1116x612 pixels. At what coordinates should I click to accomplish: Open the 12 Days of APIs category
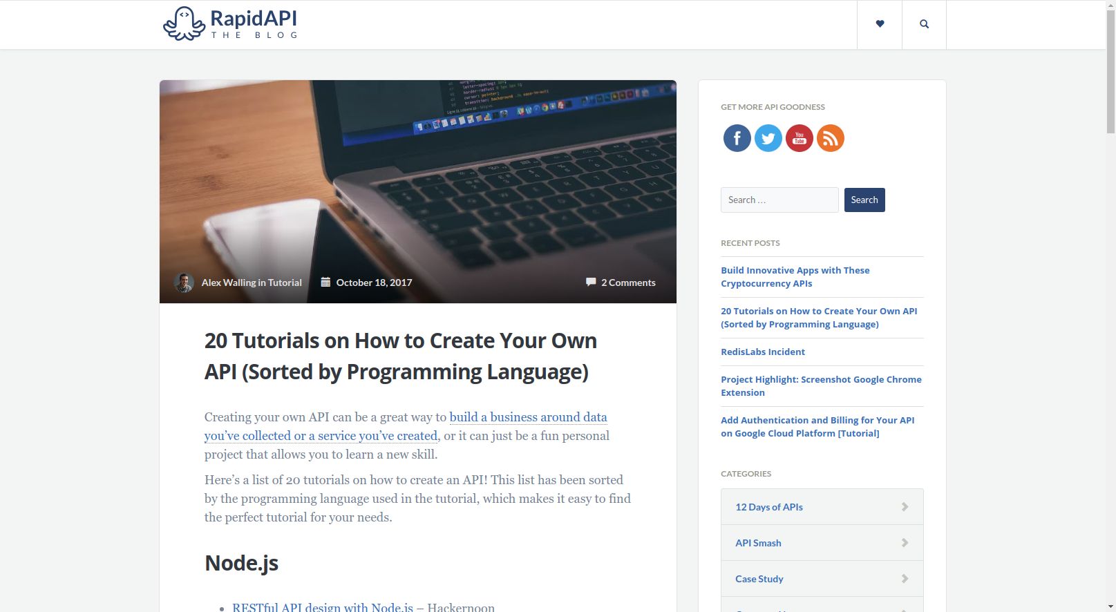click(x=768, y=507)
